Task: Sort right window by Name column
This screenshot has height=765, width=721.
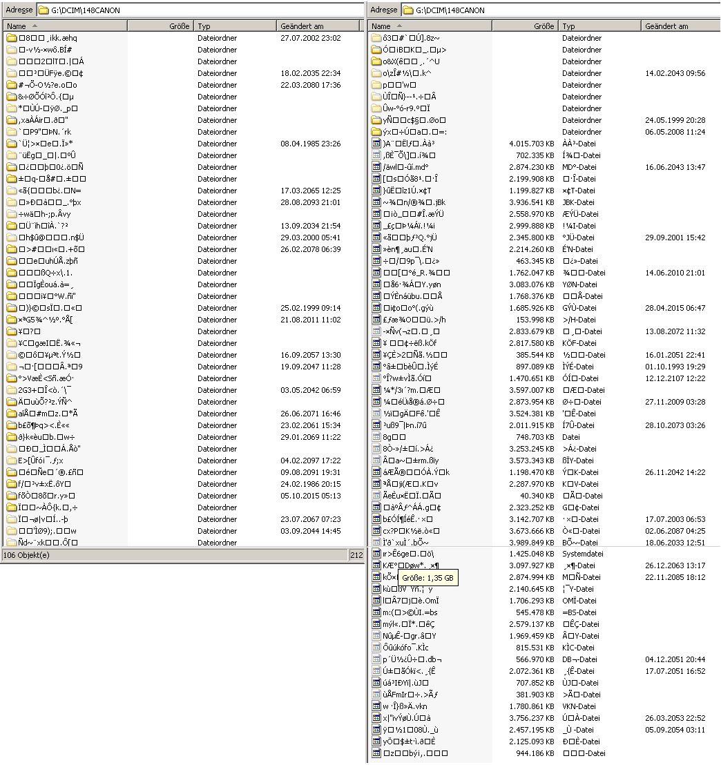Action: (x=430, y=26)
